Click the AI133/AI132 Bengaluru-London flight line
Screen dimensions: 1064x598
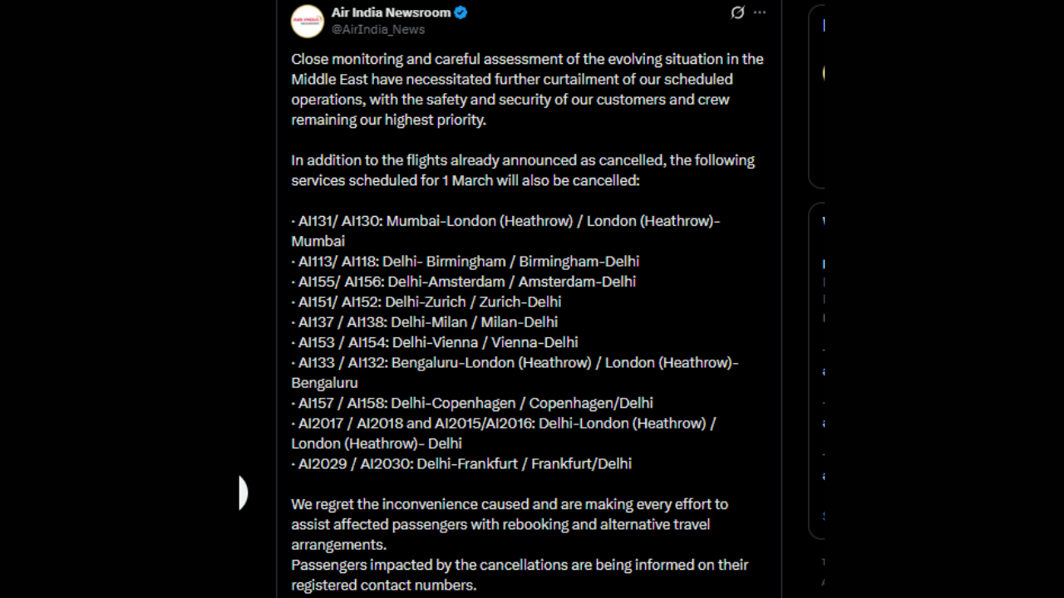tap(515, 363)
